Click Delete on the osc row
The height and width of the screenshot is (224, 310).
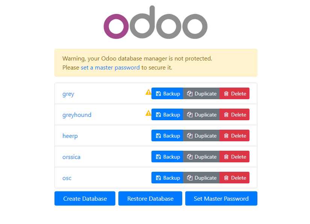pyautogui.click(x=234, y=178)
